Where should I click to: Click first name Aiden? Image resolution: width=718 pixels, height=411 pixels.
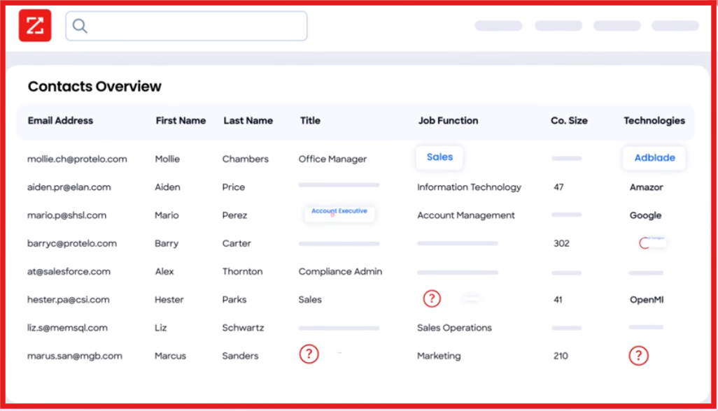(x=167, y=187)
